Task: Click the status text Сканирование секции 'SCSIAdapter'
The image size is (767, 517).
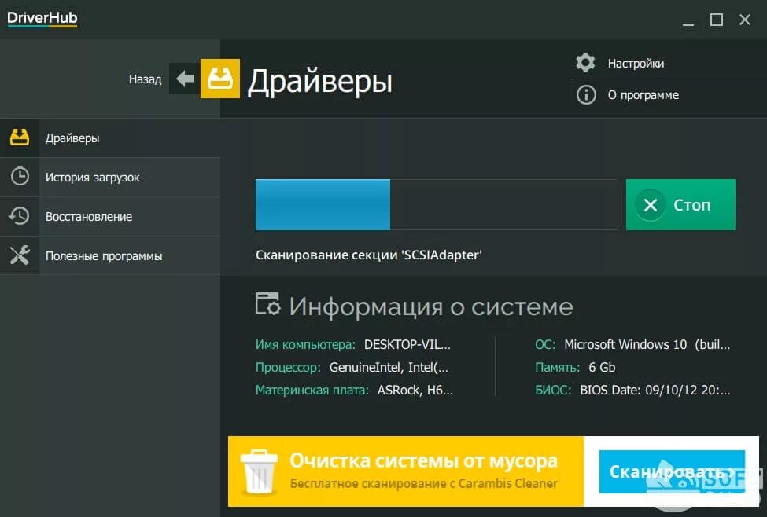Action: pos(369,255)
